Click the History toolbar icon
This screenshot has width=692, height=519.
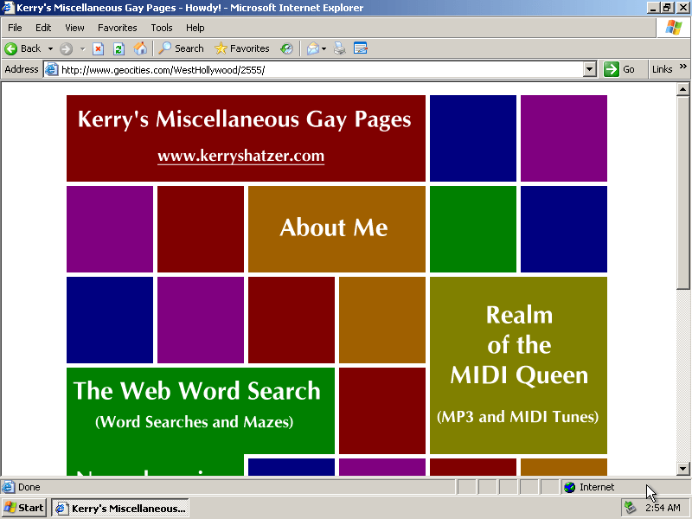pyautogui.click(x=286, y=48)
